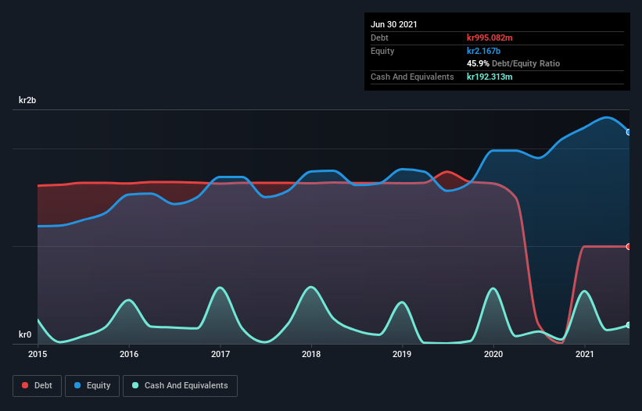Click the kr2b y-axis label
642x411 pixels.
[x=27, y=100]
